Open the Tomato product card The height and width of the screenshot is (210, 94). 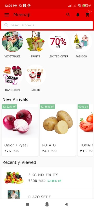point(85,130)
